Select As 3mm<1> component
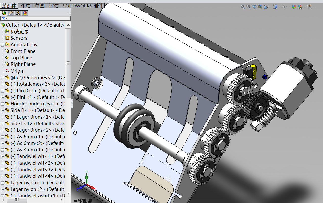323x203 pixels. [x=38, y=150]
